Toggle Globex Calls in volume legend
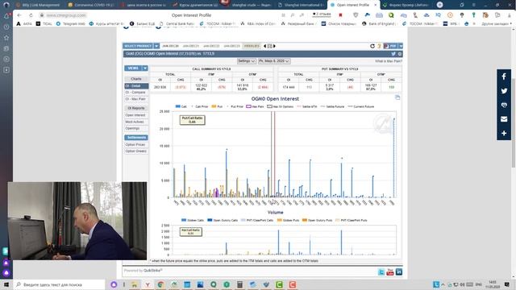 click(193, 220)
